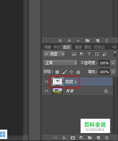Filter for shape layers icon
This screenshot has width=118, height=141.
[97, 54]
